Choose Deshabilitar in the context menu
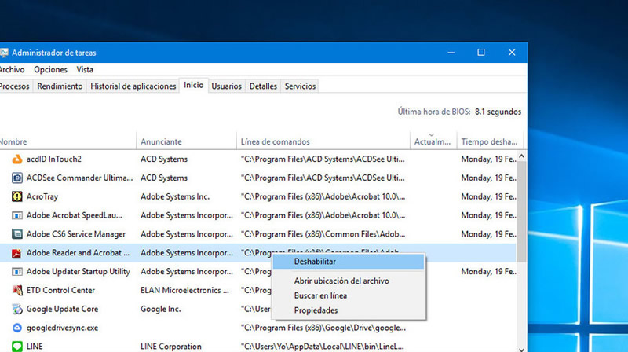The width and height of the screenshot is (628, 352). pos(349,262)
